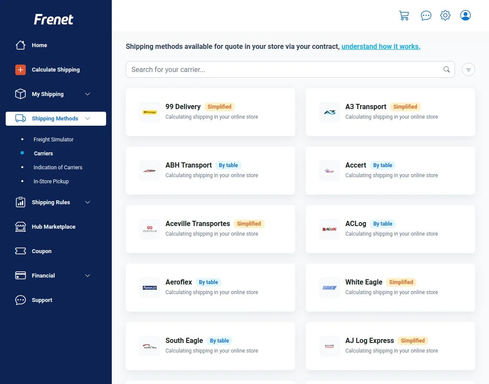The height and width of the screenshot is (384, 489).
Task: Open Calculate Shipping in sidebar
Action: click(56, 70)
